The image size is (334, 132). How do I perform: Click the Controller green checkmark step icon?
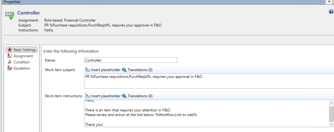[10, 16]
